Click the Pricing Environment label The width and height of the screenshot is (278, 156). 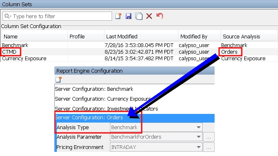coord(80,147)
